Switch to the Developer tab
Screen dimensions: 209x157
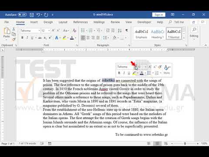coord(144,22)
